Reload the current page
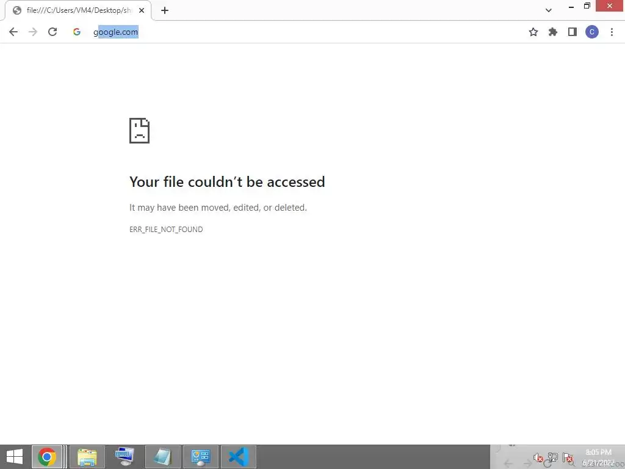The height and width of the screenshot is (469, 625). click(x=52, y=32)
